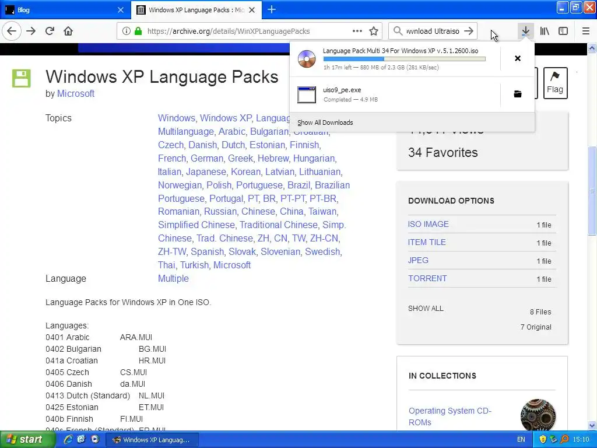Click the scrollbar down arrow
This screenshot has width=597, height=448.
coord(592,425)
